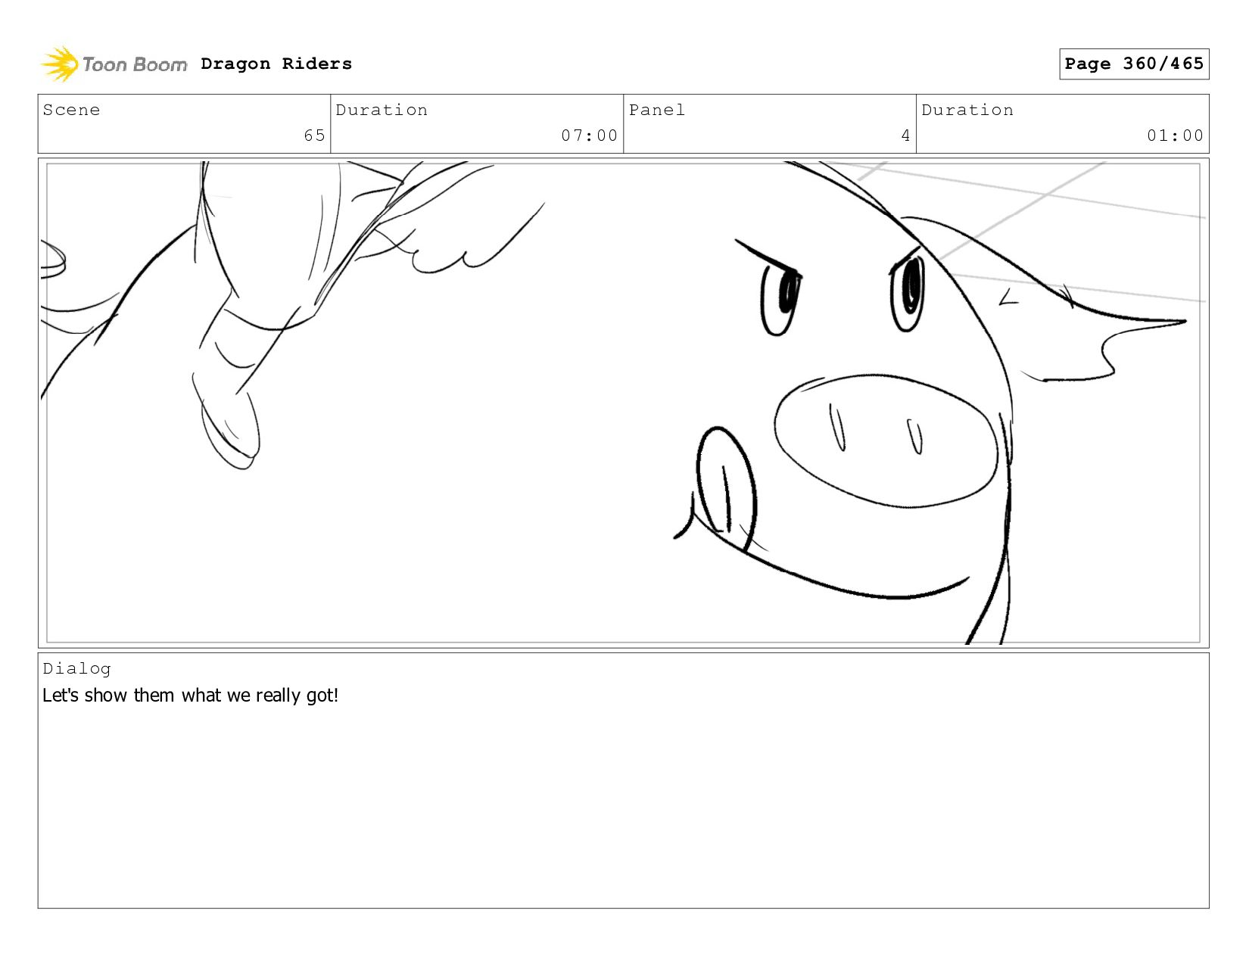The height and width of the screenshot is (965, 1249).
Task: Click the panel duration value 01:00
Action: point(1175,135)
